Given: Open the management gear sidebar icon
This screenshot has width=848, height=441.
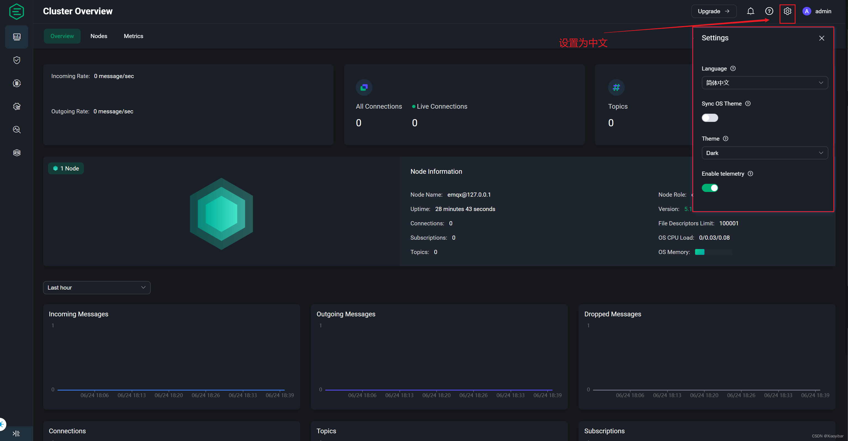Looking at the screenshot, I should click(17, 106).
